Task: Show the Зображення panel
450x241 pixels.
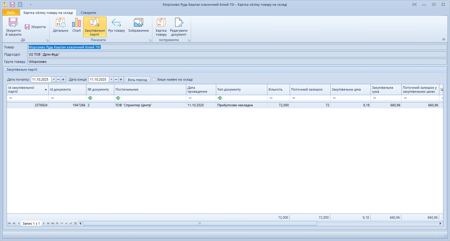Action: pyautogui.click(x=139, y=26)
